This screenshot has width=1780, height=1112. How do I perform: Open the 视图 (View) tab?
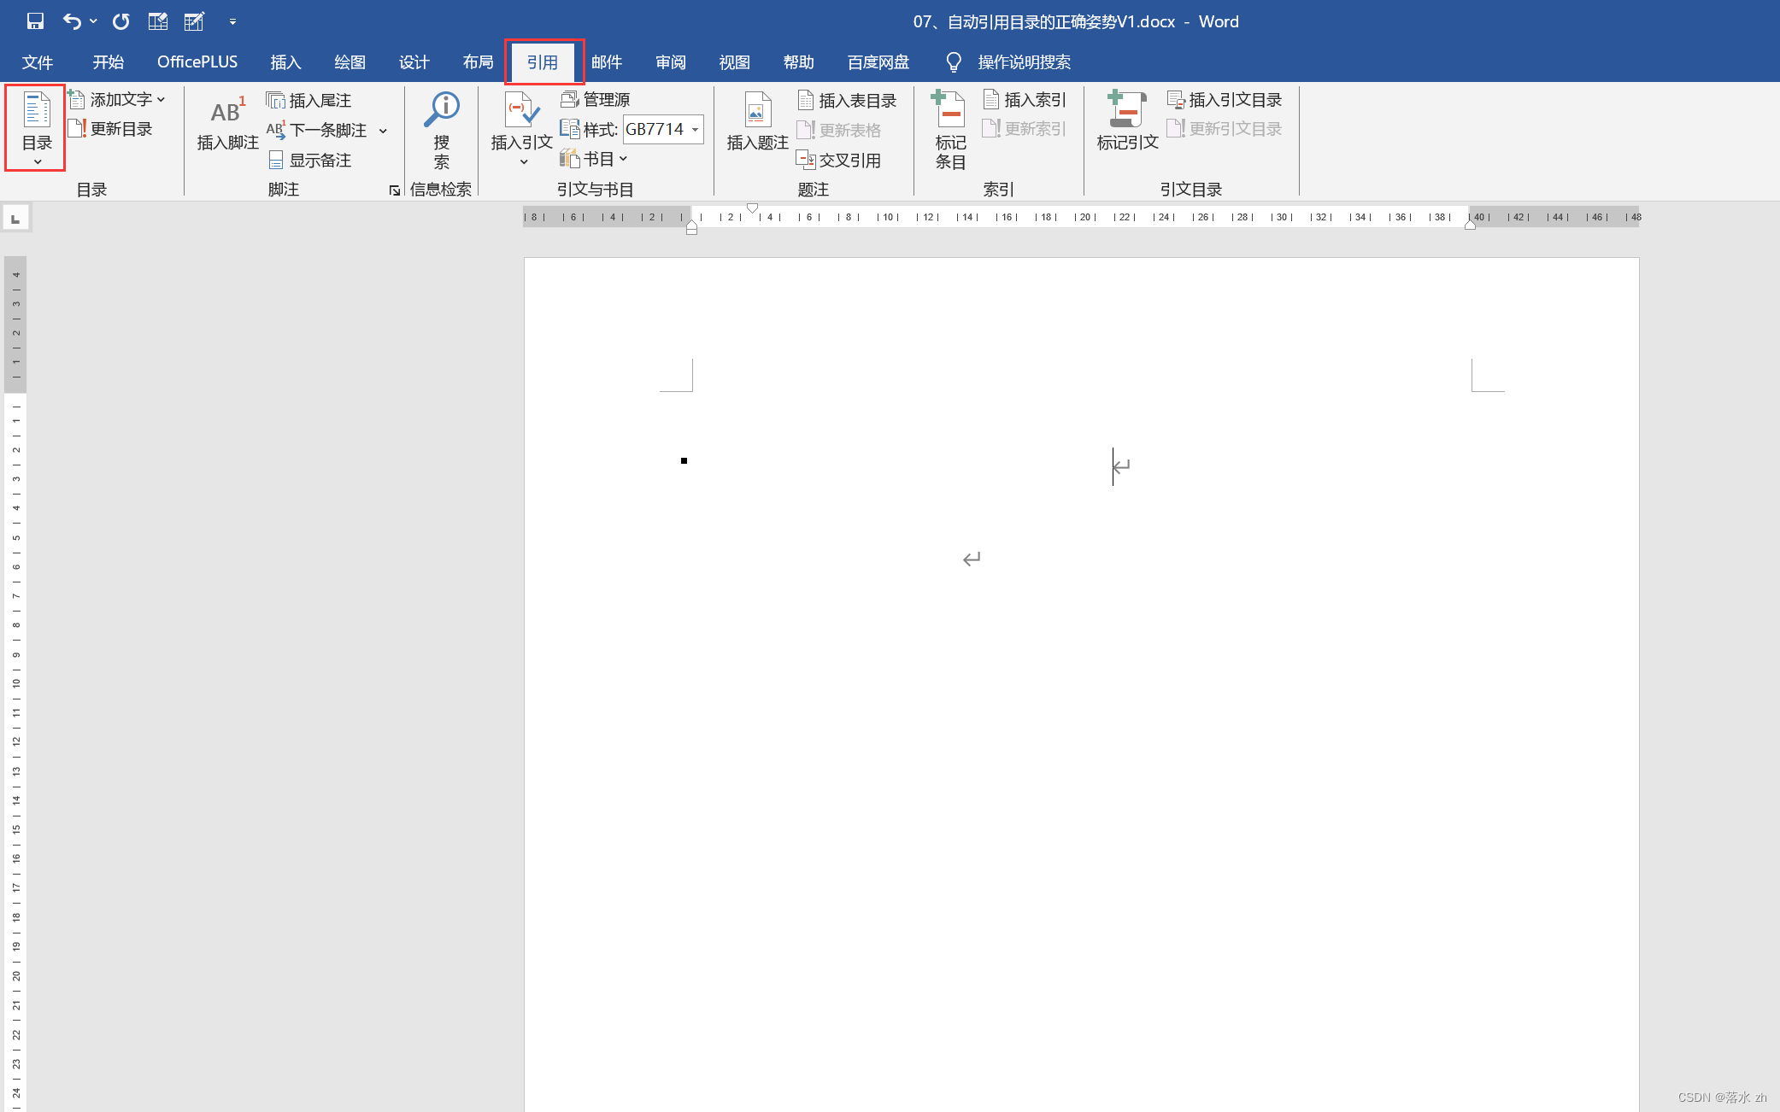click(735, 62)
